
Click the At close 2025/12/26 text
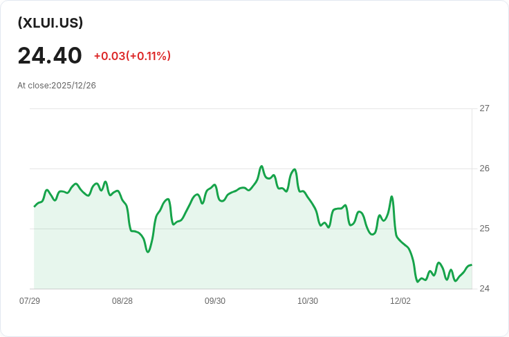[57, 86]
